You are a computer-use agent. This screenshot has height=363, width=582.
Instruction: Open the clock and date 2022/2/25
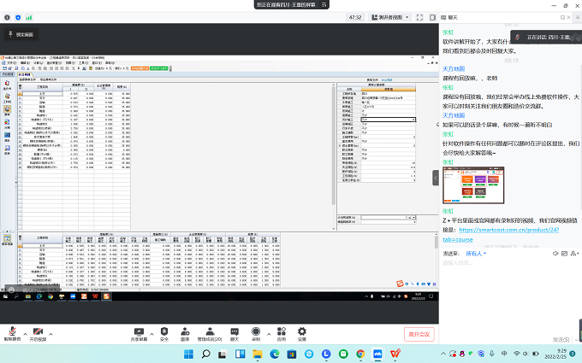tap(555, 354)
